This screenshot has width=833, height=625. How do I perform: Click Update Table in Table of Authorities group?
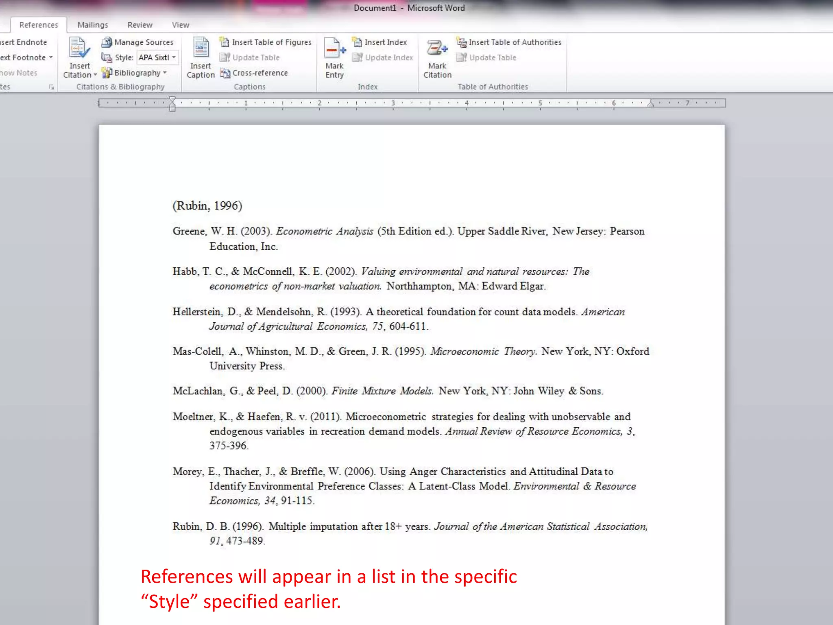click(x=486, y=57)
